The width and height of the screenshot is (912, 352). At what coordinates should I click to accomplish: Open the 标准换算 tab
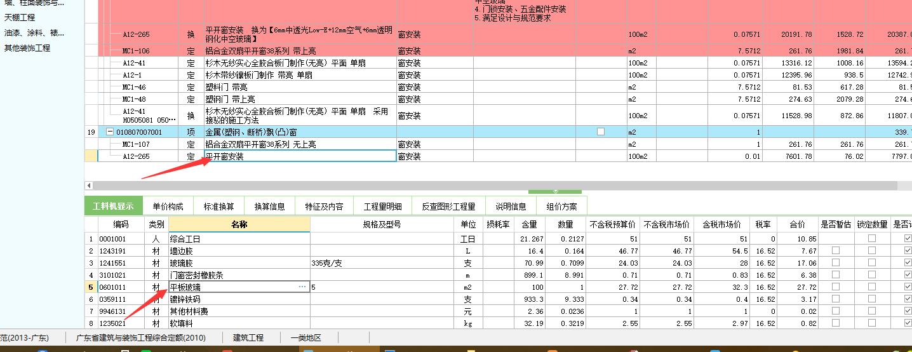tap(218, 206)
